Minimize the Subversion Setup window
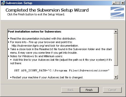The height and width of the screenshot is (97, 126). pos(114,3)
